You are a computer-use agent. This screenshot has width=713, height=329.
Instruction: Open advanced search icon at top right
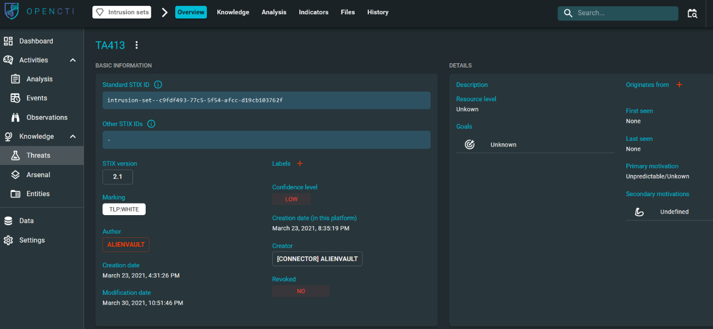click(x=692, y=13)
